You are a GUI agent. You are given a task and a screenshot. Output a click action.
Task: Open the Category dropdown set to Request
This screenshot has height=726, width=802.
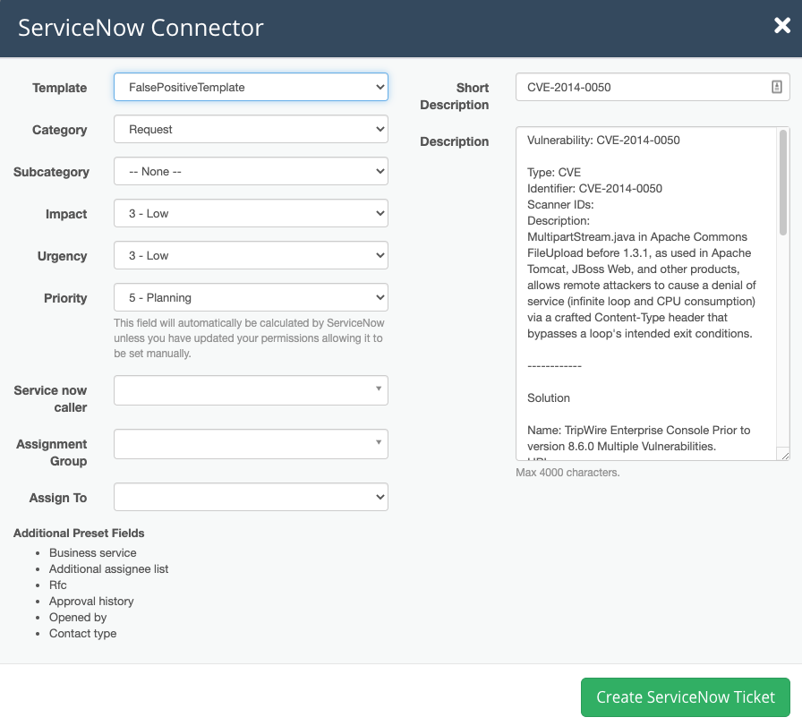click(251, 129)
